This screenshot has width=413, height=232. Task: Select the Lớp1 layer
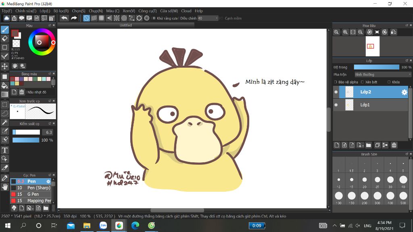(371, 105)
